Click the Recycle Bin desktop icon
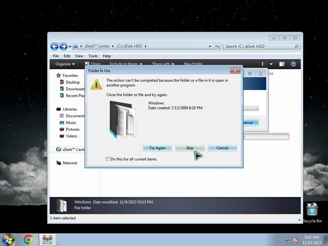This screenshot has width=328, height=246. [312, 213]
